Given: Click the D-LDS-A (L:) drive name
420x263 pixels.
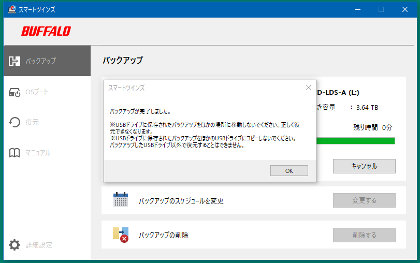Looking at the screenshot, I should click(x=338, y=92).
